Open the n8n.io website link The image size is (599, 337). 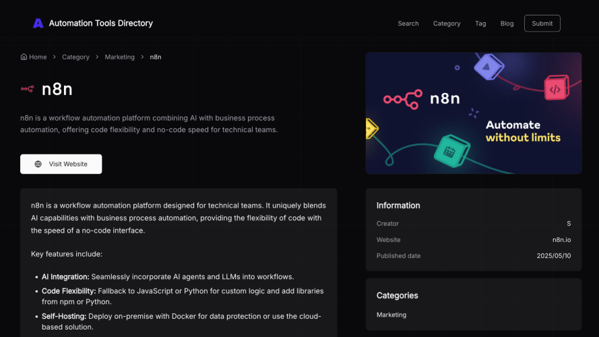561,239
